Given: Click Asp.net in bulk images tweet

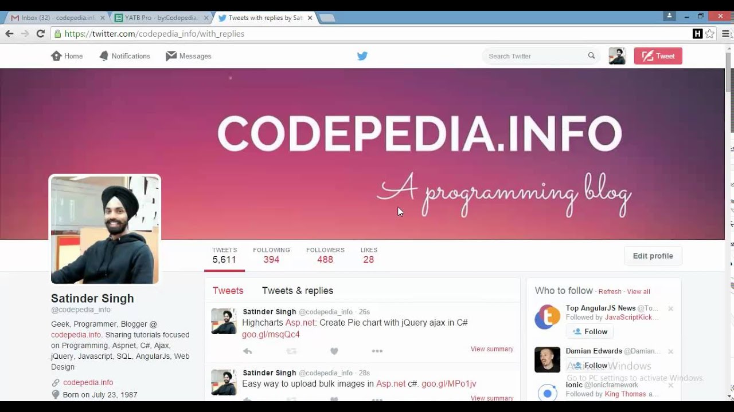Looking at the screenshot, I should 391,384.
